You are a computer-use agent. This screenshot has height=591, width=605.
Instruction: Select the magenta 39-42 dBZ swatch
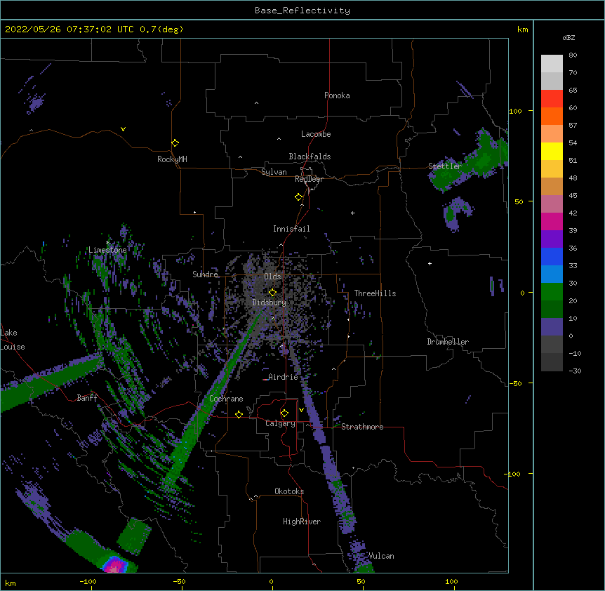552,221
